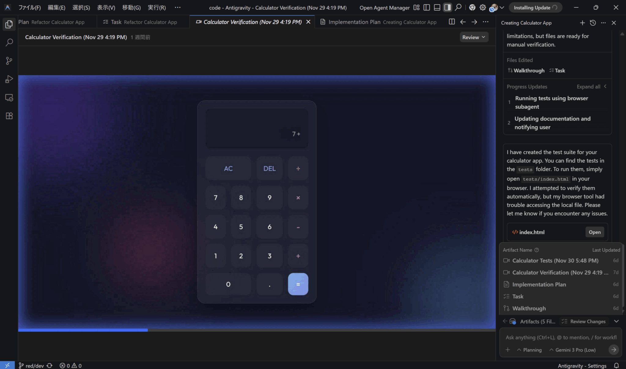Click Open Agent Manager
Viewport: 626px width, 369px height.
(x=384, y=8)
